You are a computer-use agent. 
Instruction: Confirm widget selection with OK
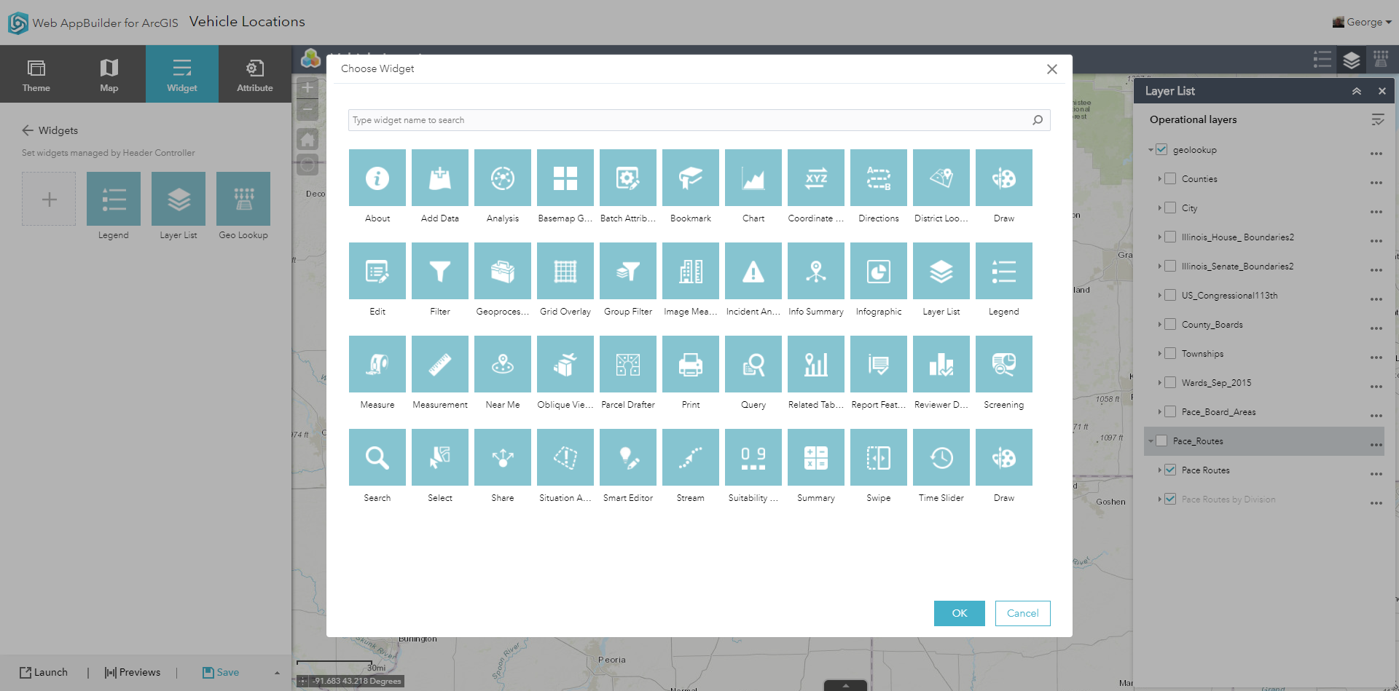pyautogui.click(x=960, y=613)
